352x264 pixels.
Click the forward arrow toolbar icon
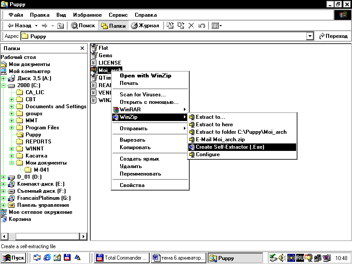pyautogui.click(x=45, y=26)
